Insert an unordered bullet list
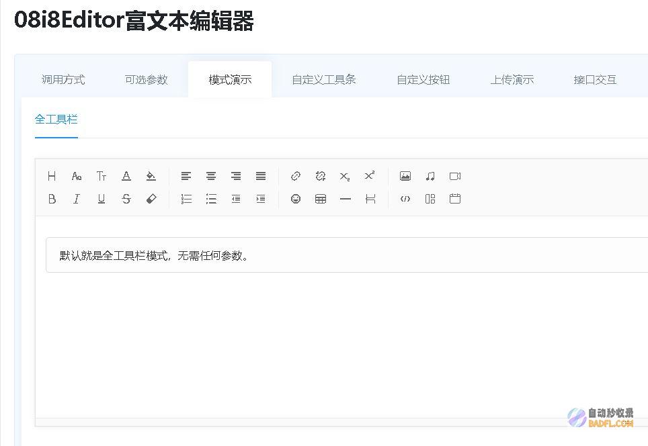Viewport: 648px width, 446px height. tap(211, 199)
